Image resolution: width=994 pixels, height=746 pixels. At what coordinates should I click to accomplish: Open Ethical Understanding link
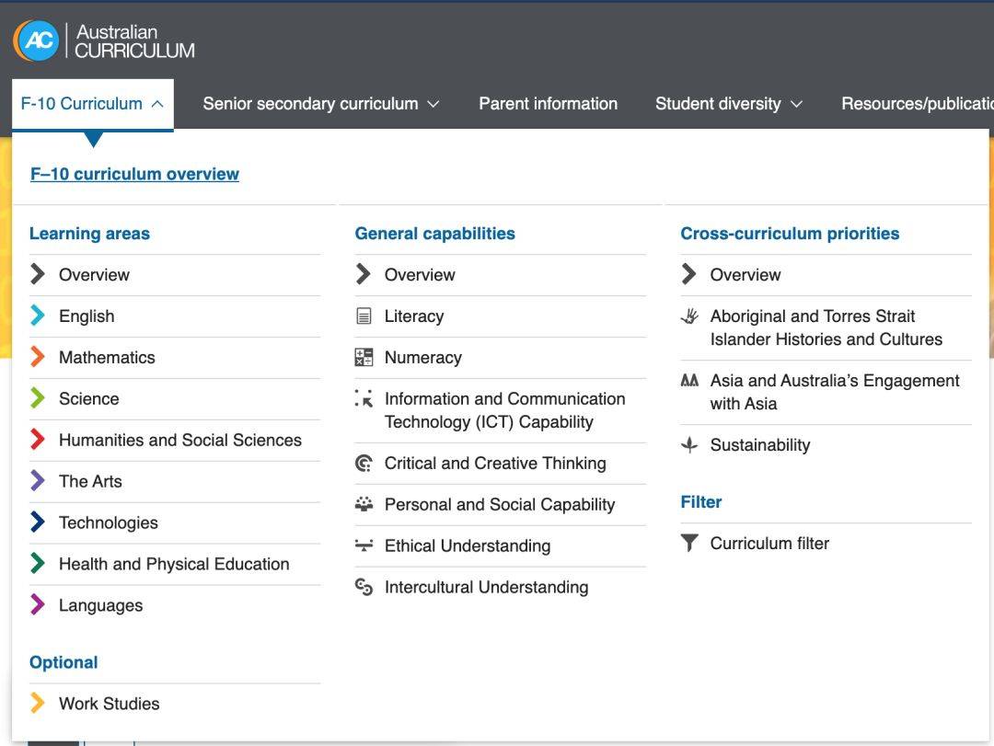[x=468, y=545]
